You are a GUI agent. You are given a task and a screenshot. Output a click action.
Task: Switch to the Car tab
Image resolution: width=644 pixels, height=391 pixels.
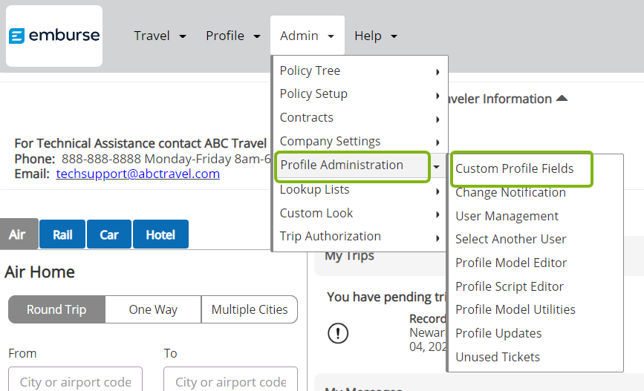tap(109, 234)
